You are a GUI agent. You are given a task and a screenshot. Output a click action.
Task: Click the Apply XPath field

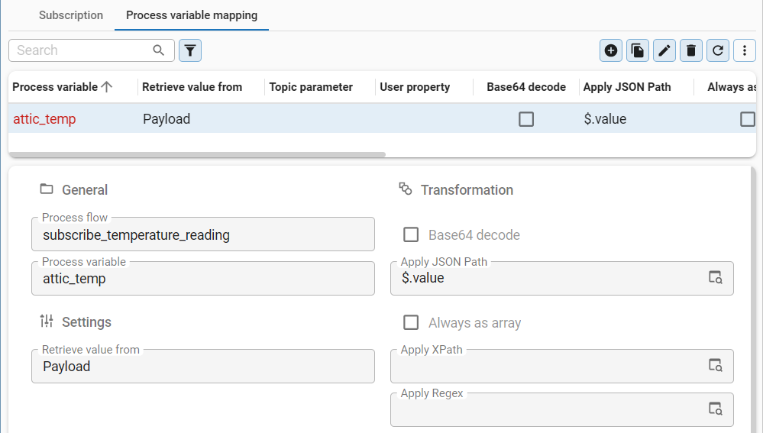click(562, 366)
